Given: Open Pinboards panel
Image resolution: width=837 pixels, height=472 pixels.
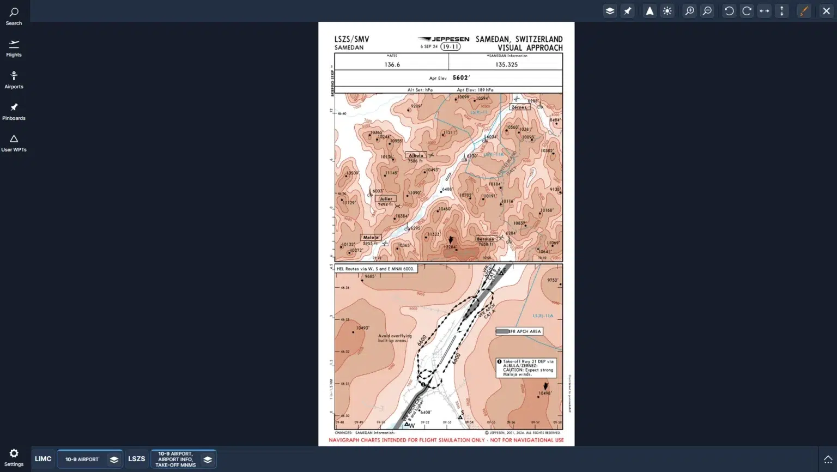Looking at the screenshot, I should coord(14,111).
